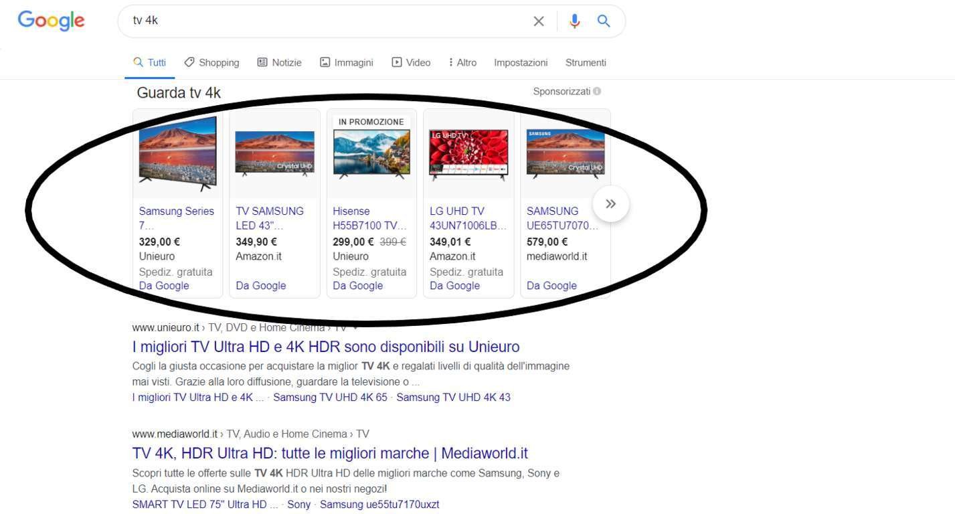Click 'Da Google' under LG UHD TV card
Image resolution: width=955 pixels, height=514 pixels.
tap(455, 286)
